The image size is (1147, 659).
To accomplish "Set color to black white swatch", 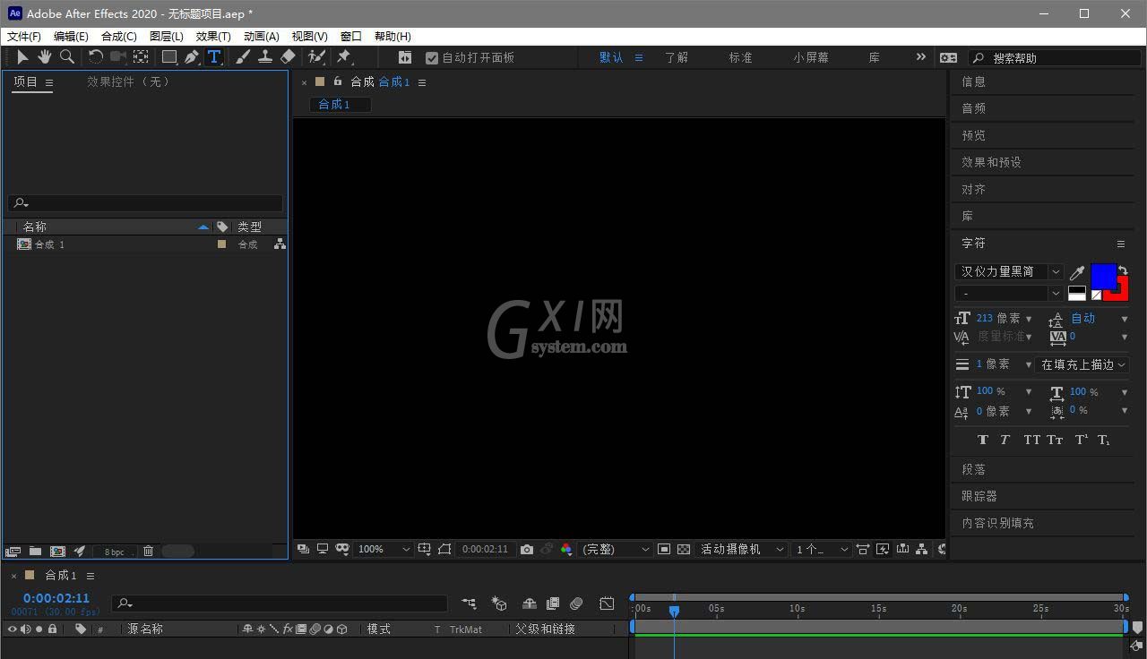I will (x=1077, y=294).
